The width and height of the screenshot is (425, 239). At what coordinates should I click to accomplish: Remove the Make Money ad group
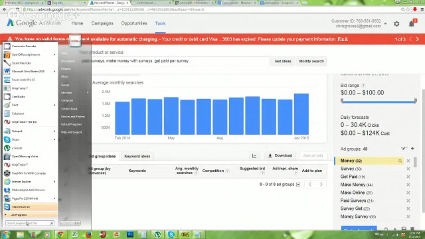pos(408,185)
